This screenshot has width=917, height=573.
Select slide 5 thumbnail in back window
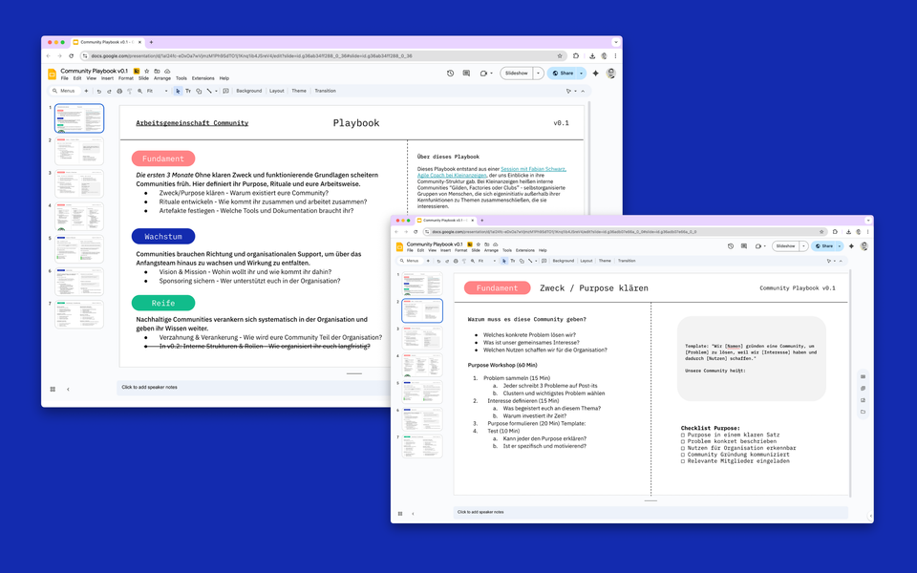(79, 248)
